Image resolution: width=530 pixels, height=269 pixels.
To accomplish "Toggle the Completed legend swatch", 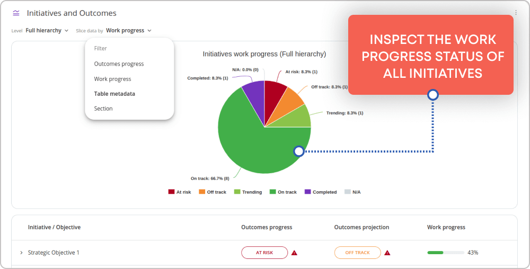I will (x=308, y=192).
